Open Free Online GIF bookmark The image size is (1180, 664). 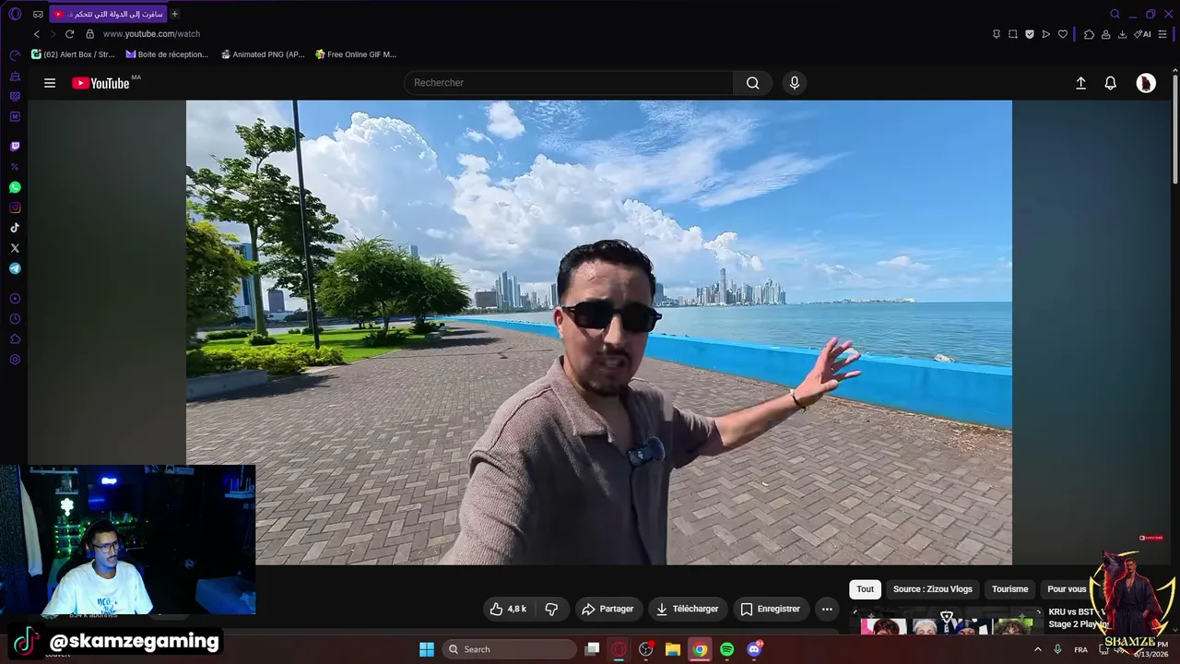[356, 54]
